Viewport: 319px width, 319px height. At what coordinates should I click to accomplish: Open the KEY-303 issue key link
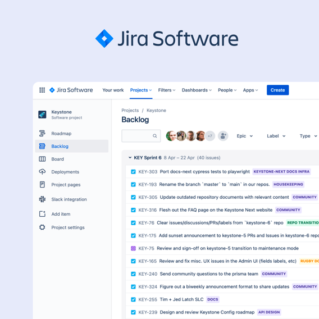coord(148,172)
